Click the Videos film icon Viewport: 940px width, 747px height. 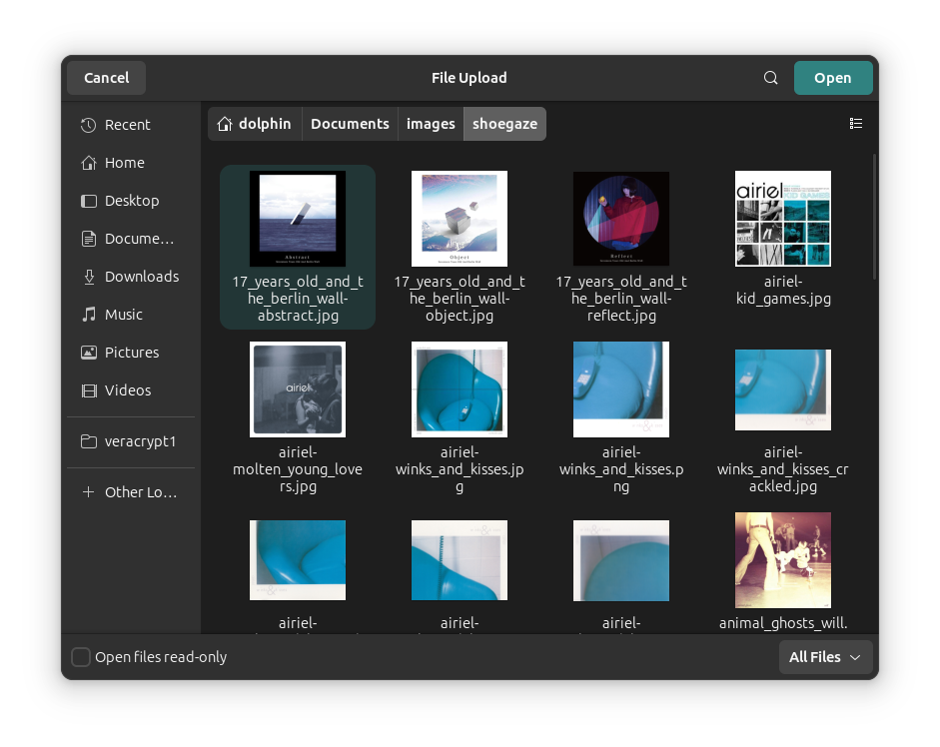pos(89,390)
